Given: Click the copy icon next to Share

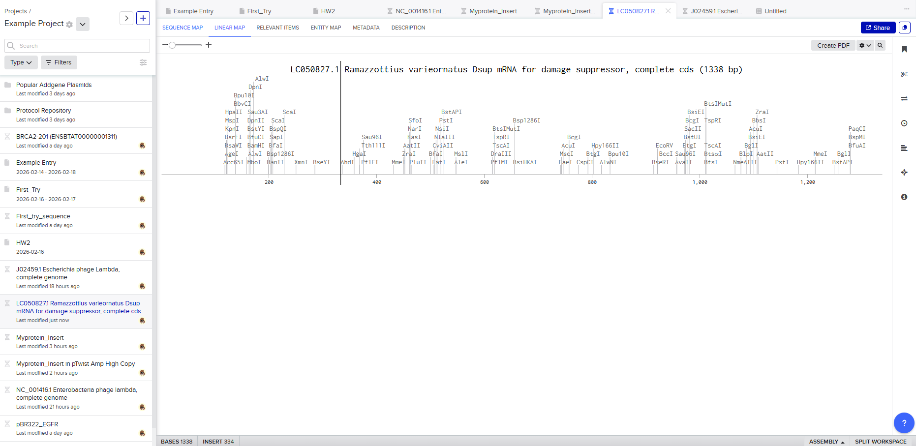Looking at the screenshot, I should (x=905, y=28).
